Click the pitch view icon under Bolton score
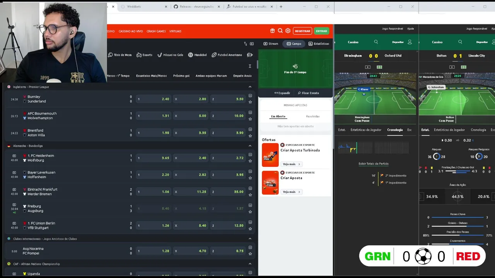Screen dimensions: 495x278 (463, 67)
